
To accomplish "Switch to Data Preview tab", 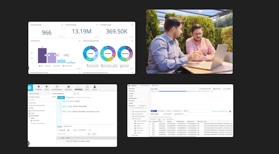I will [68, 126].
